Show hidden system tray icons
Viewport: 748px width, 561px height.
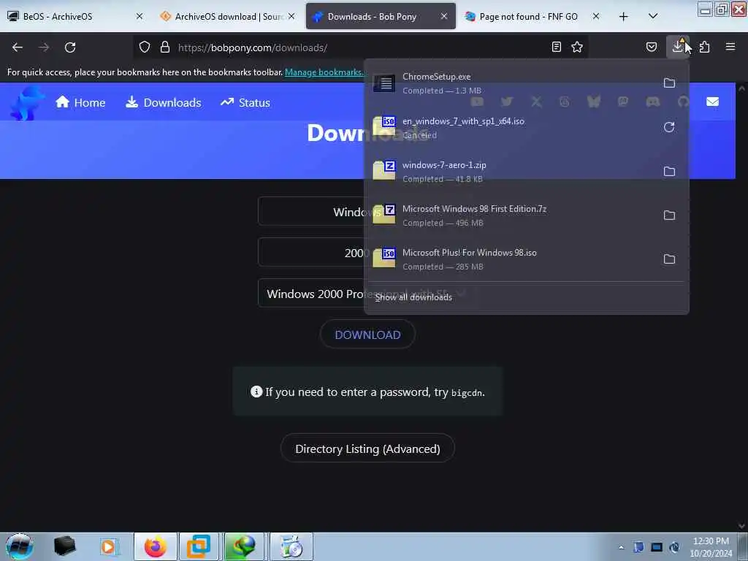pyautogui.click(x=621, y=547)
